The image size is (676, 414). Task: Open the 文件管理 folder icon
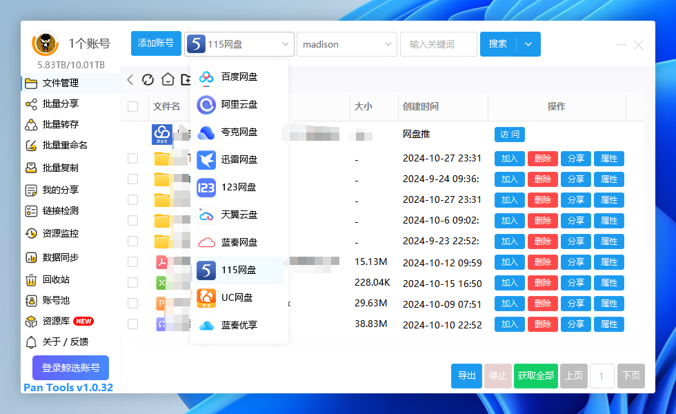coord(31,83)
